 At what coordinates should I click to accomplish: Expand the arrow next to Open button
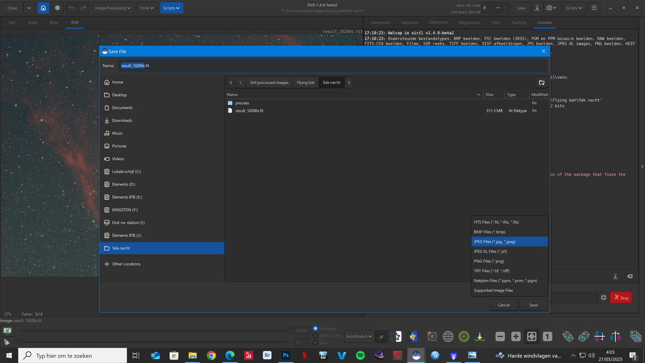[x=29, y=8]
